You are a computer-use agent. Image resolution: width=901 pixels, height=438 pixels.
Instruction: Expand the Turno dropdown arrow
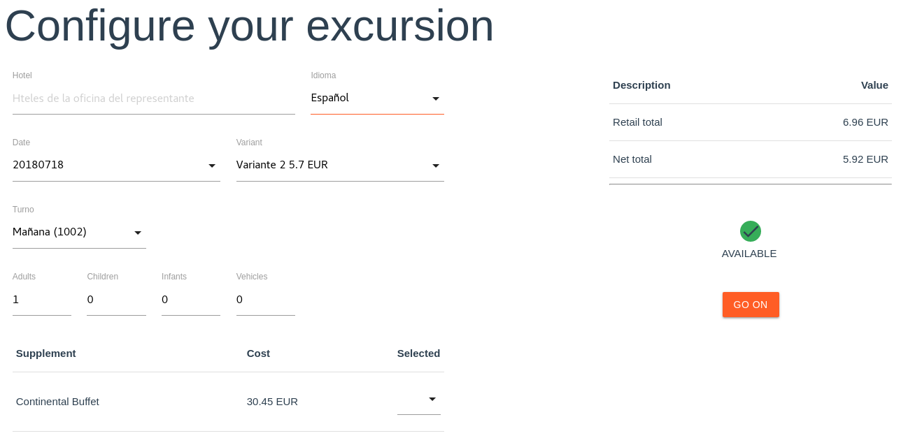pyautogui.click(x=138, y=233)
